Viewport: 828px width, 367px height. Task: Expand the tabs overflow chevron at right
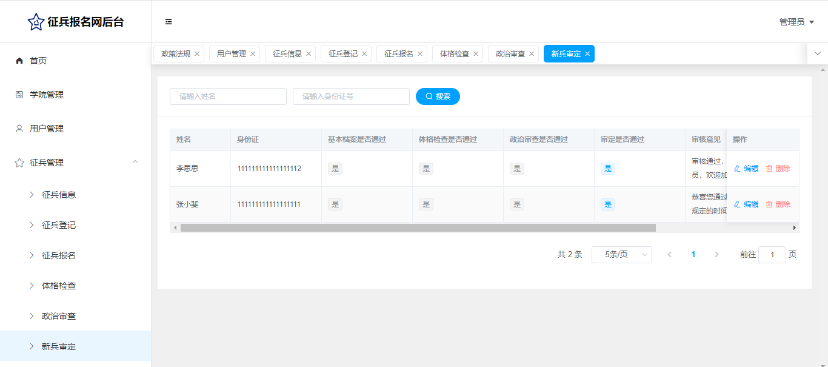click(x=817, y=53)
